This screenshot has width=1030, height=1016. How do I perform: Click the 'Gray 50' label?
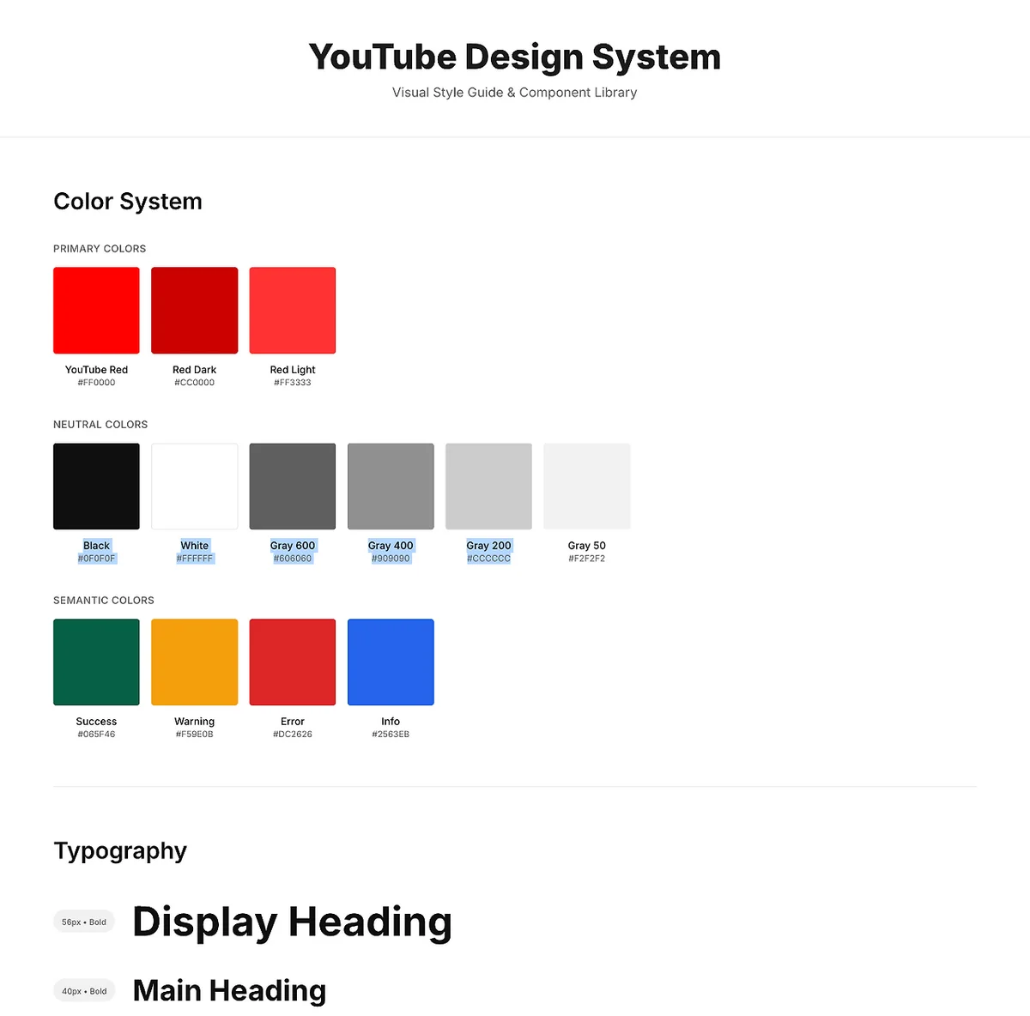coord(587,546)
